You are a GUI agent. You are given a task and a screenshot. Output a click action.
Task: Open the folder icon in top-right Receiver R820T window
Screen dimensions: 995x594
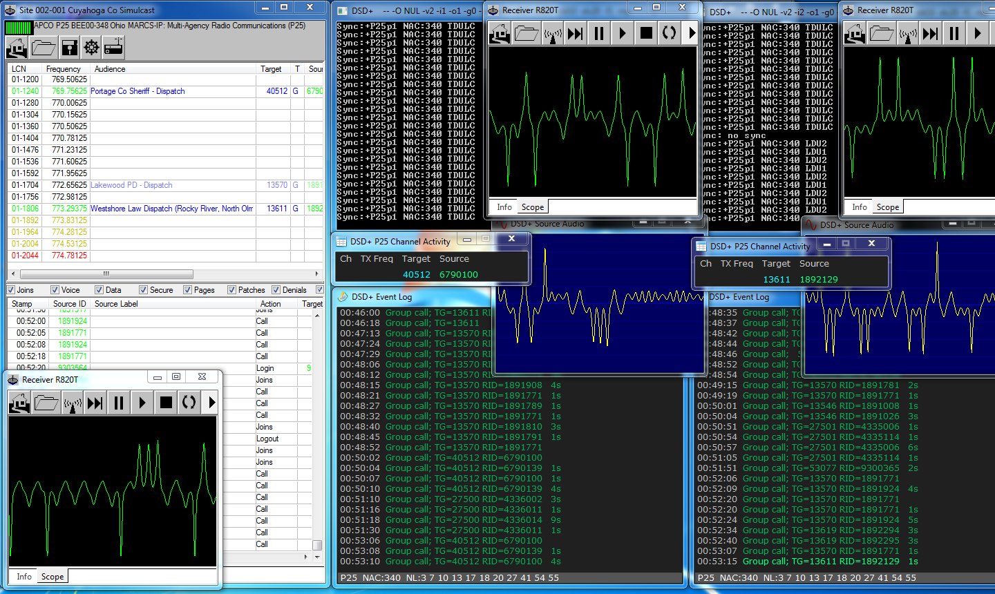tap(882, 33)
